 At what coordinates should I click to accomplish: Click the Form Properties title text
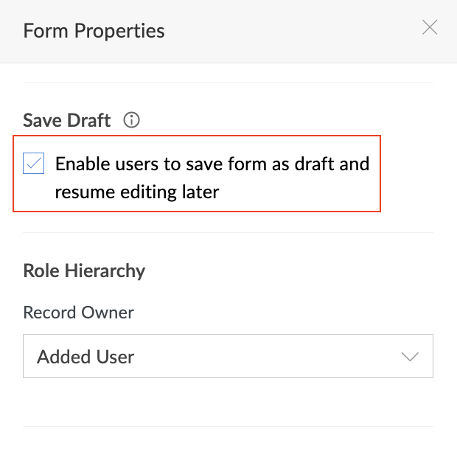94,31
